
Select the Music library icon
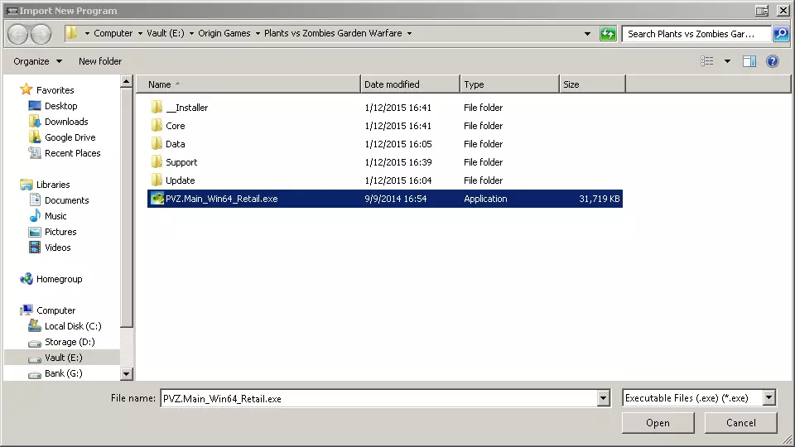click(35, 216)
